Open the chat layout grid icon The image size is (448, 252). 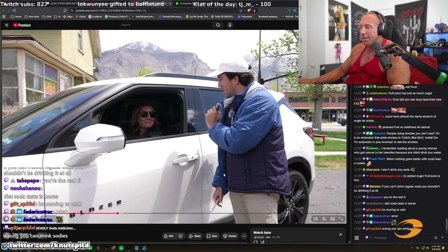[x=357, y=238]
